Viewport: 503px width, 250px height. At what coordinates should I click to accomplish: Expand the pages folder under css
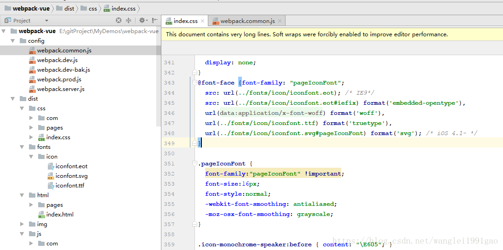click(x=31, y=128)
